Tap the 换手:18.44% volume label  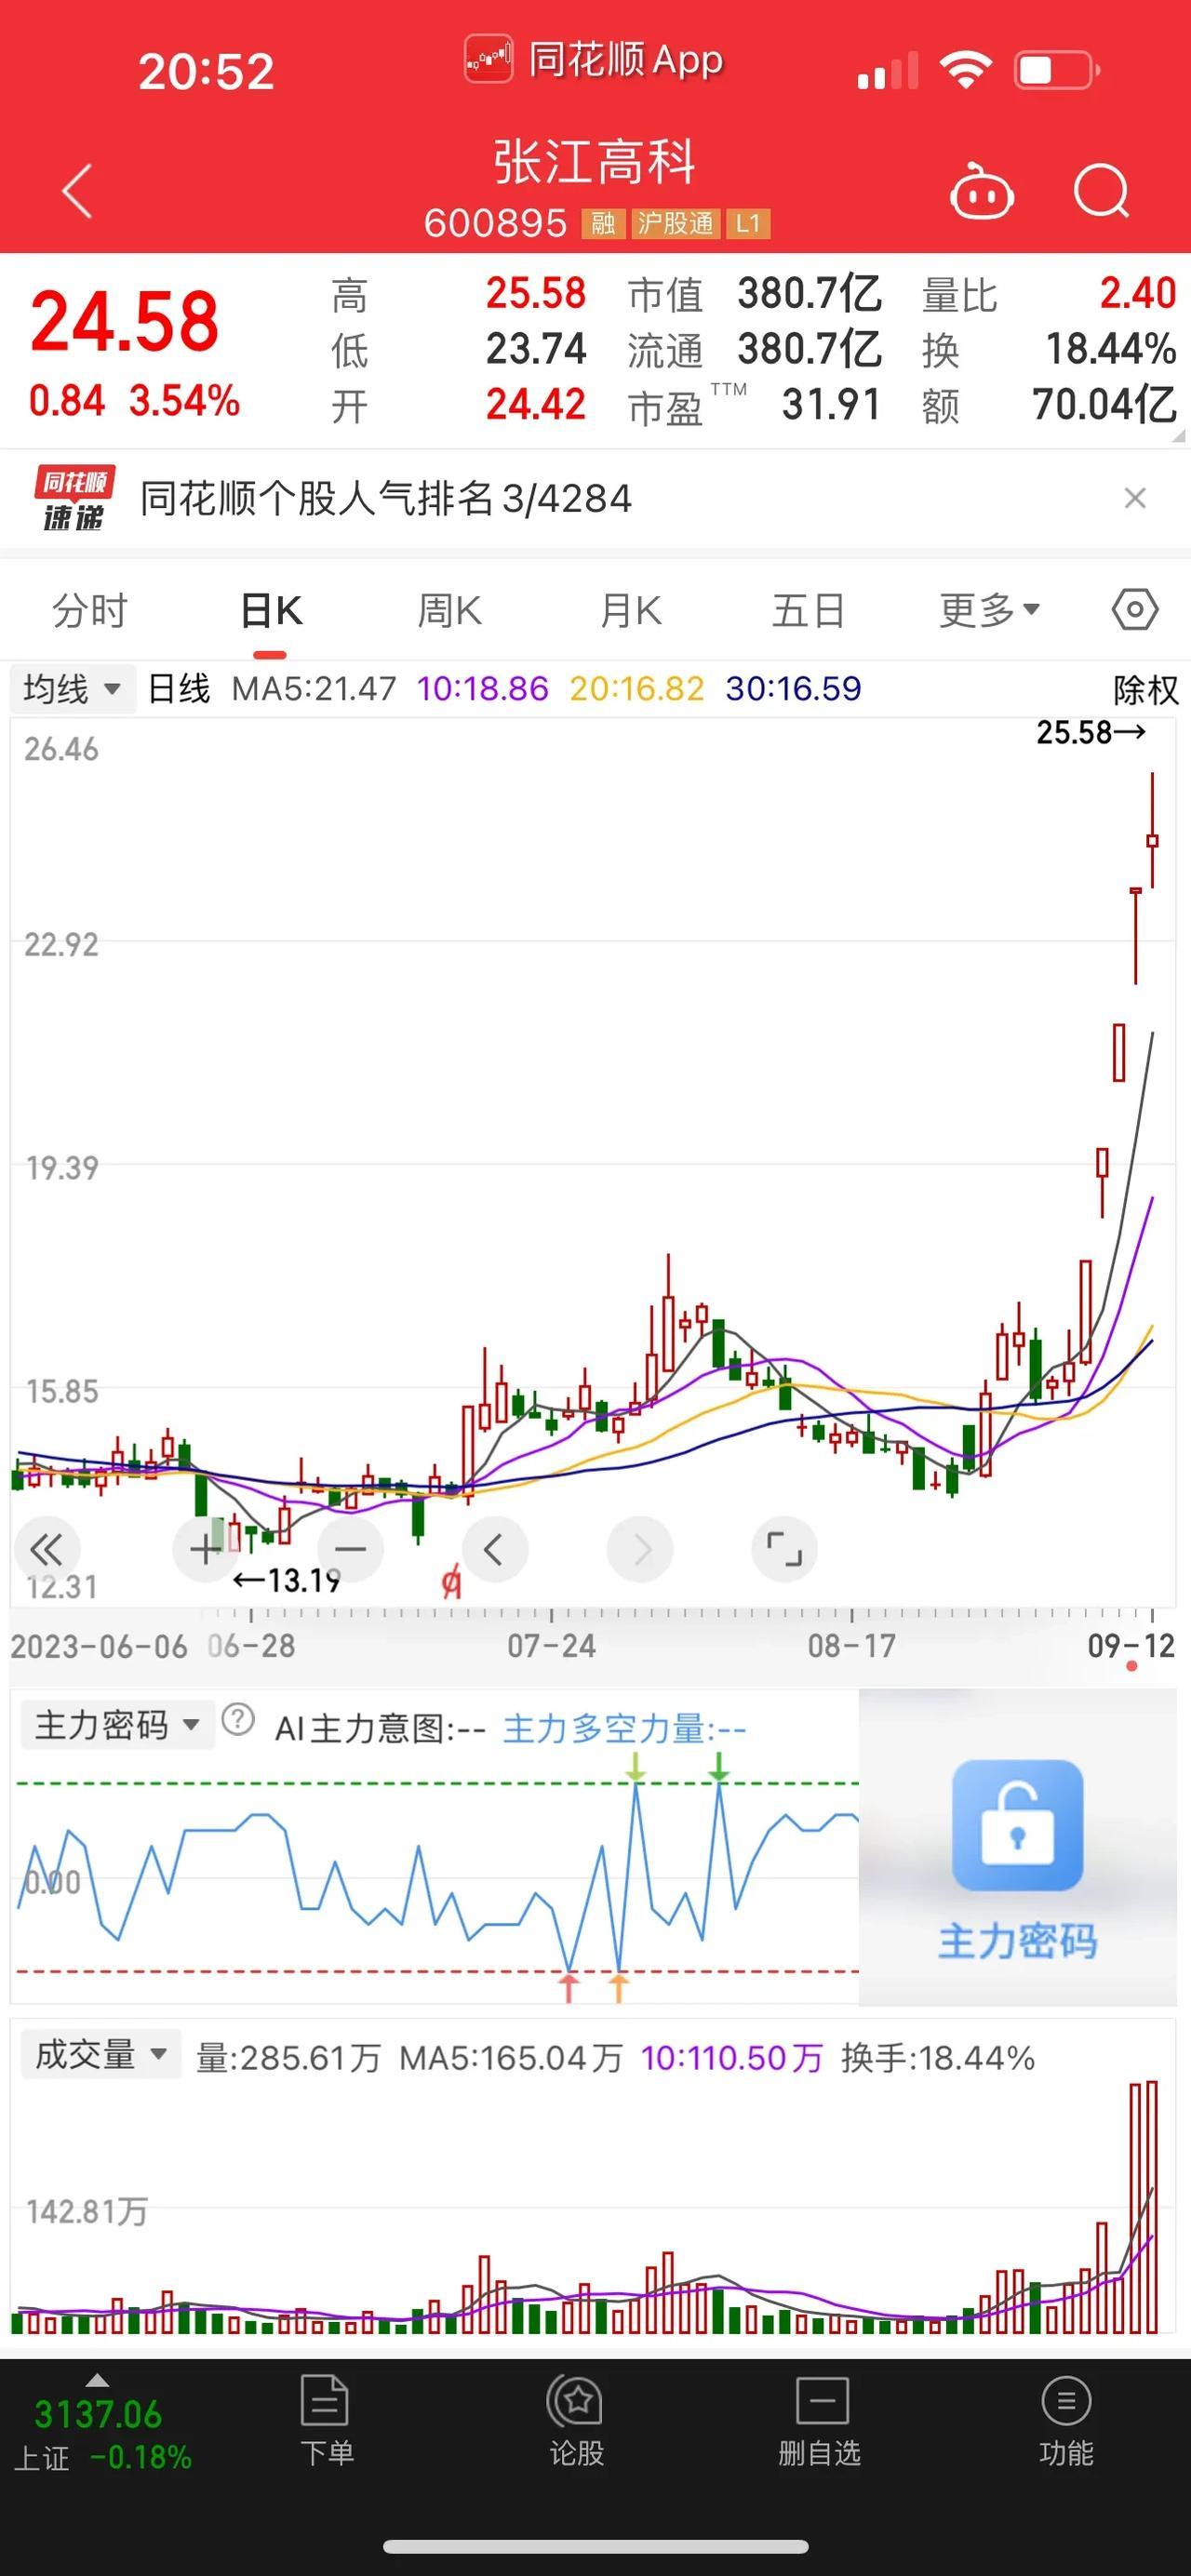coord(938,2058)
